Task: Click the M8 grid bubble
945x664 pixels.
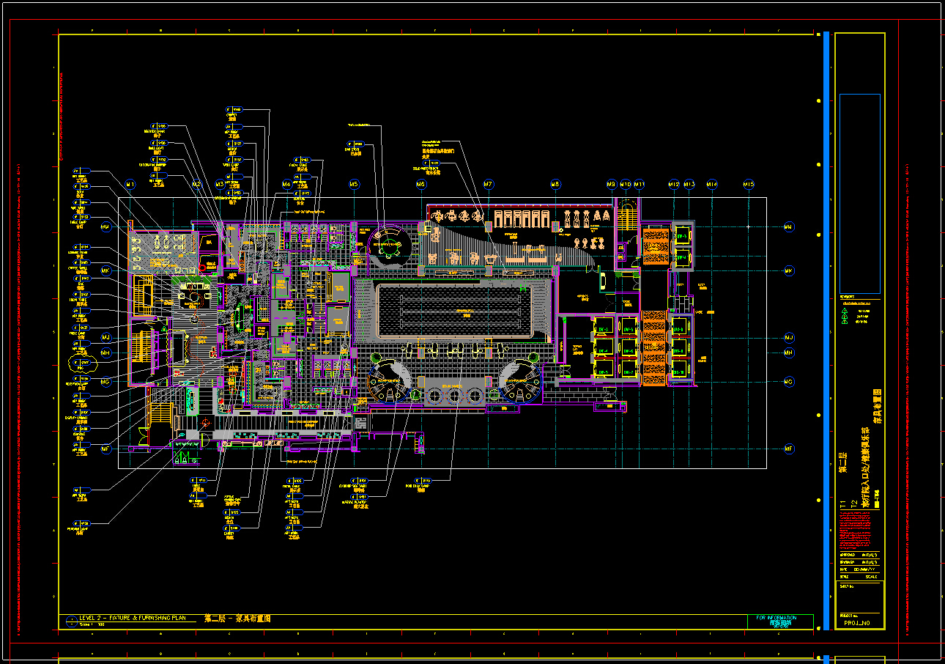Action: (555, 184)
